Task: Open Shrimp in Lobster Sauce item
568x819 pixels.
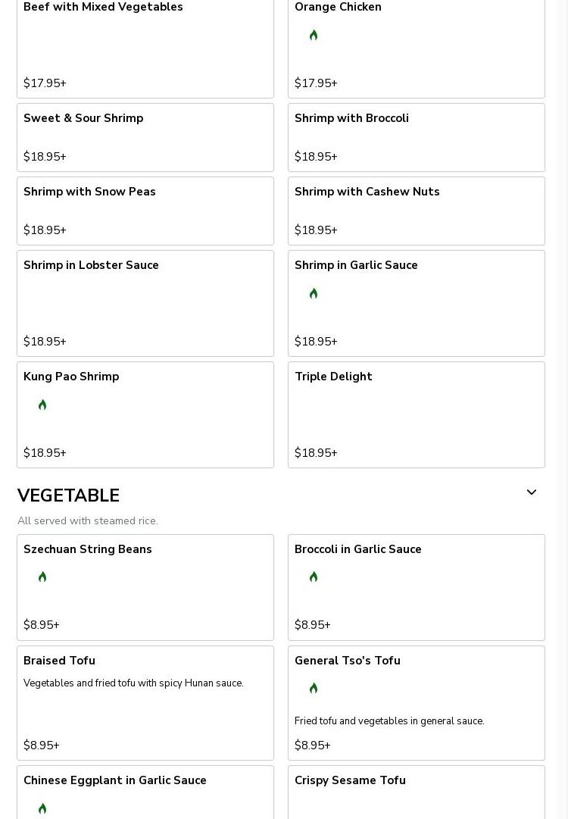Action: [145, 303]
